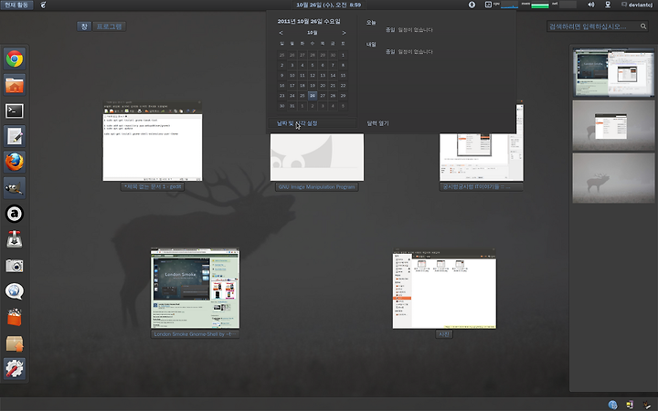Launch Google Chrome from the dash
This screenshot has width=658, height=411.
pos(15,59)
